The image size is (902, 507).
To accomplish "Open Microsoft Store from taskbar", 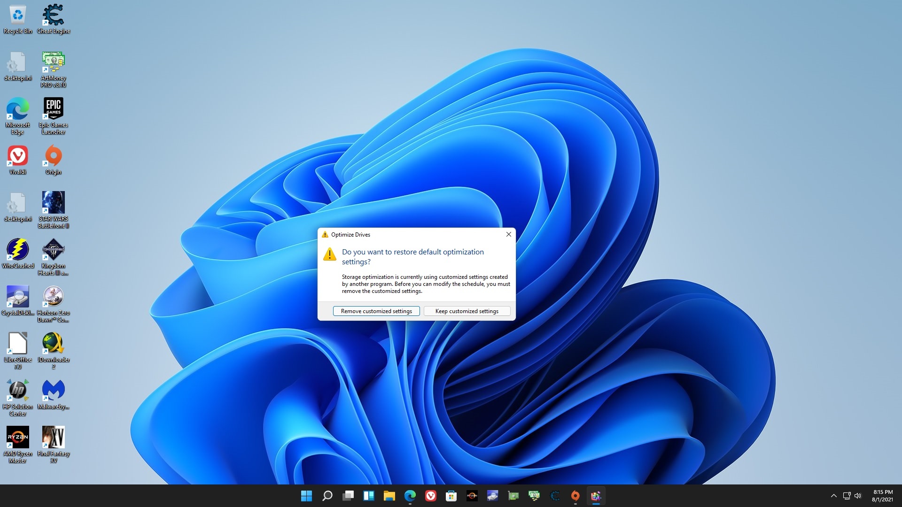I will click(x=451, y=496).
